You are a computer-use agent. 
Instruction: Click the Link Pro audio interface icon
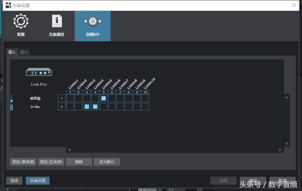coord(39,72)
